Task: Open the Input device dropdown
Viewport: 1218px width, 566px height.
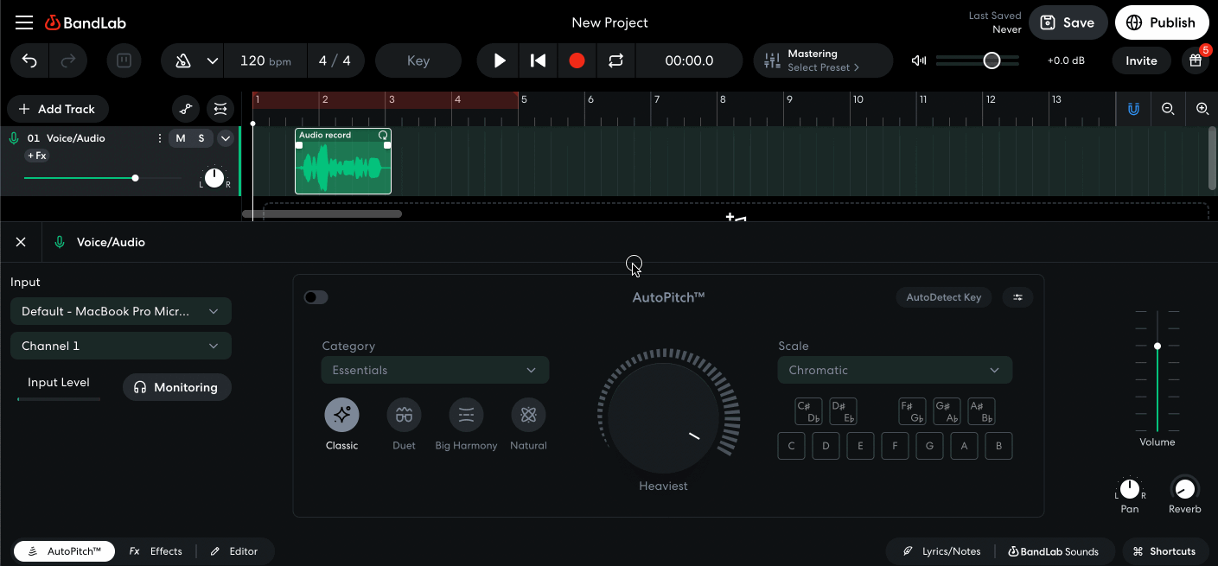Action: (121, 311)
